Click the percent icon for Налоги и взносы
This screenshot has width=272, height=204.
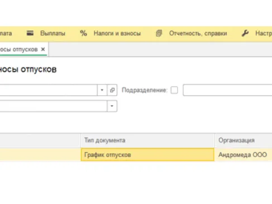tap(83, 34)
